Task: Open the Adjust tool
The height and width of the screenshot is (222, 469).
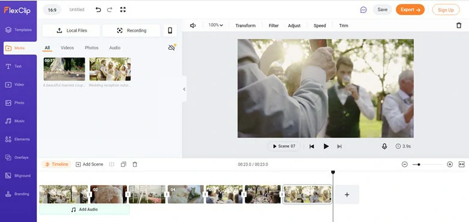Action: pos(294,26)
